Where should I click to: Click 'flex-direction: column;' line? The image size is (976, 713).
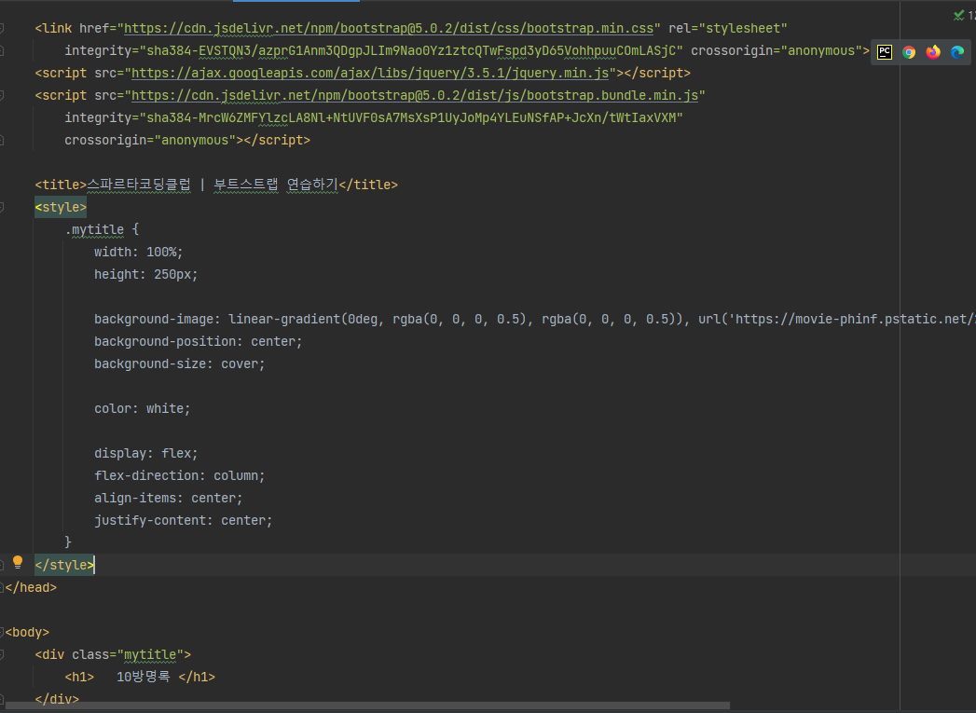click(179, 476)
